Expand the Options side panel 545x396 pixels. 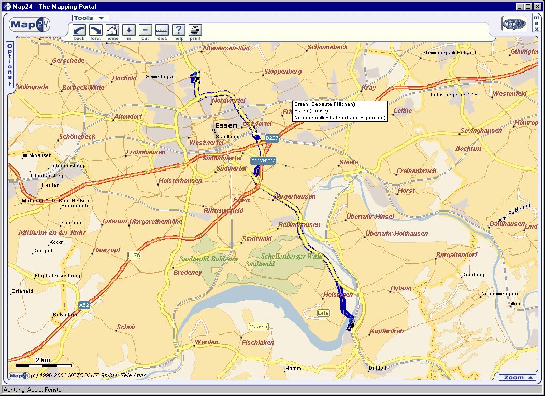coord(9,65)
